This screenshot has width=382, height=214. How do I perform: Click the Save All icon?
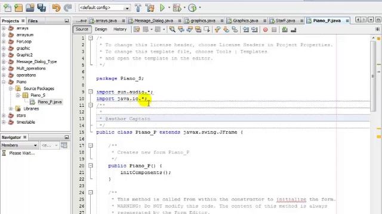pyautogui.click(x=41, y=8)
